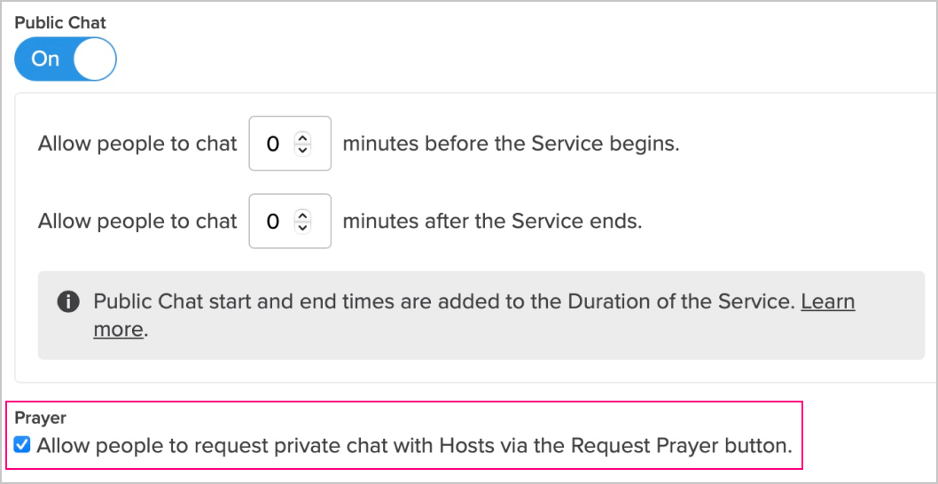This screenshot has width=938, height=484.
Task: Click the "minutes before the Service begins" text
Action: point(511,144)
